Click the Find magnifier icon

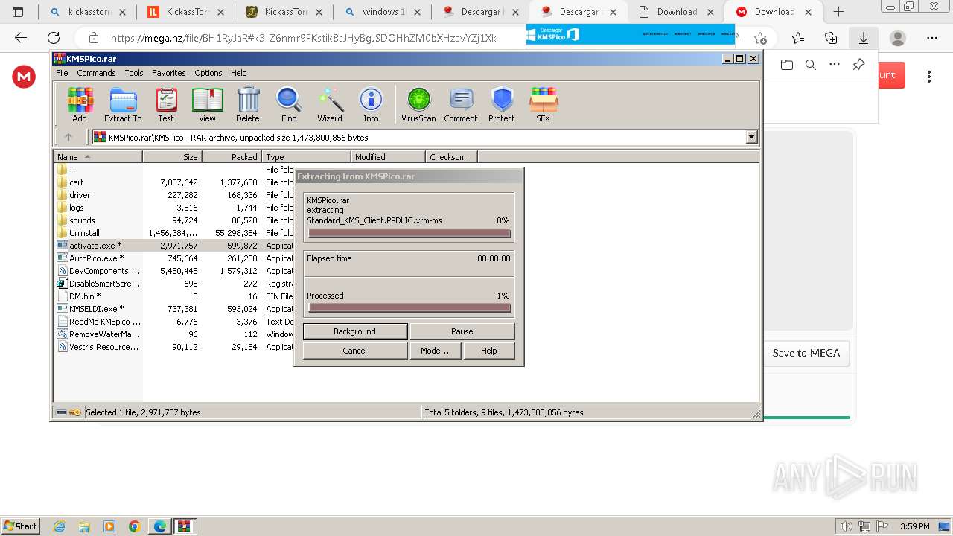click(x=289, y=105)
